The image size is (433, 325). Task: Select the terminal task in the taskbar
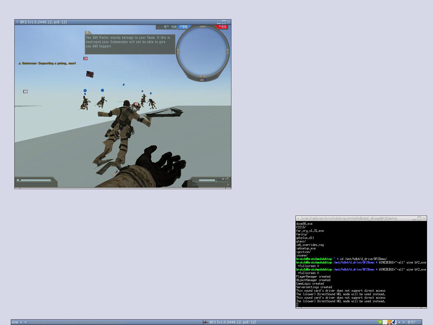click(115, 322)
